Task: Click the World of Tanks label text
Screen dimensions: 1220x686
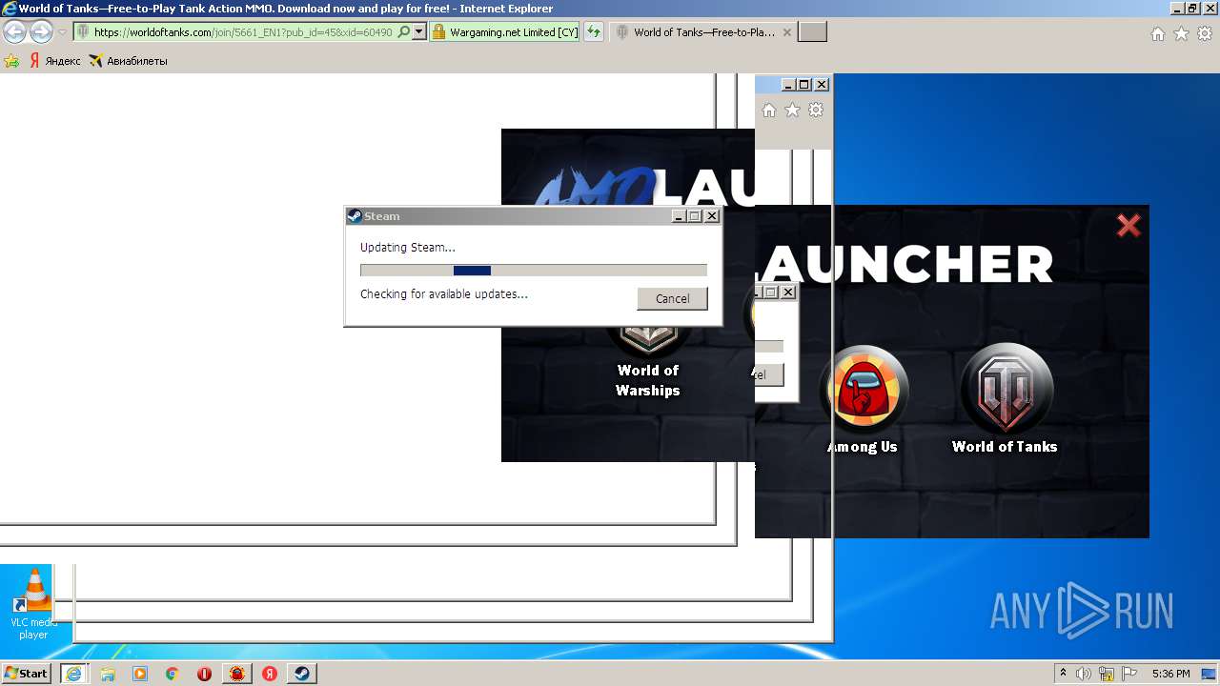Action: coord(1005,447)
